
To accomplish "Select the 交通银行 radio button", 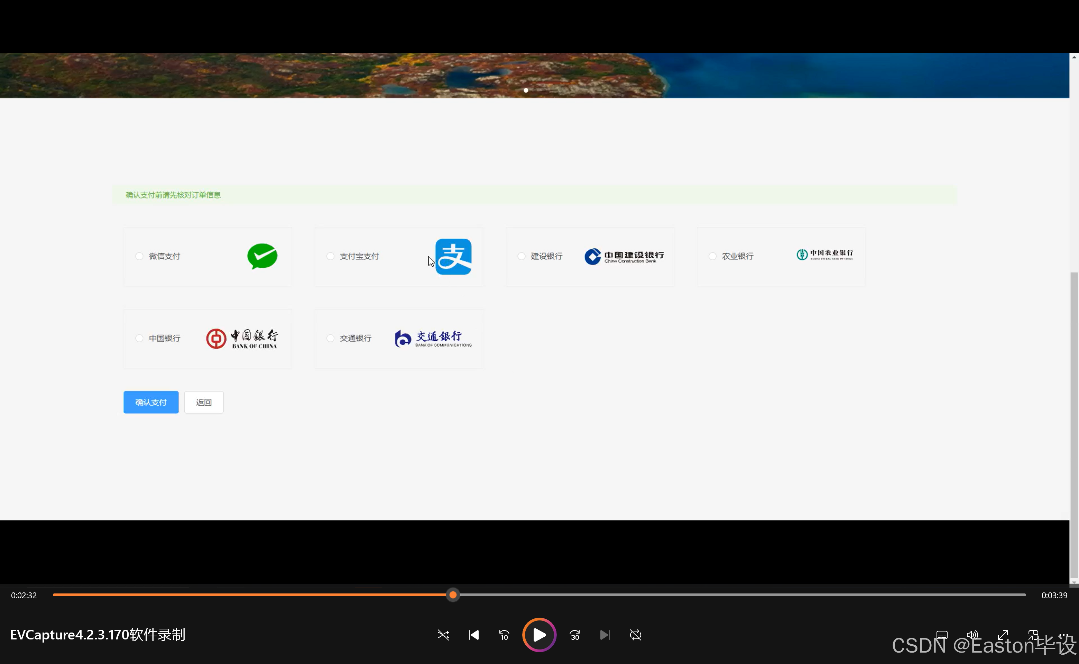I will pyautogui.click(x=330, y=338).
